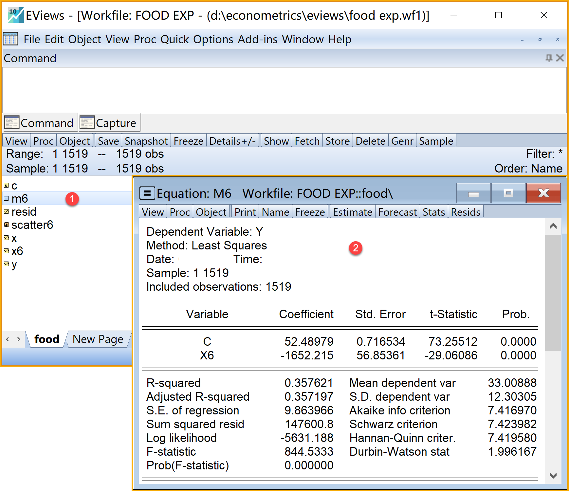Open the New Page tab
Image resolution: width=569 pixels, height=491 pixels.
tap(98, 339)
